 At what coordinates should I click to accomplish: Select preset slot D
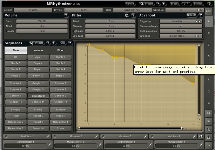click(x=209, y=56)
